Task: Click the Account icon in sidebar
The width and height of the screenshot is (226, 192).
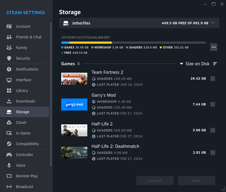Action: pos(9,26)
